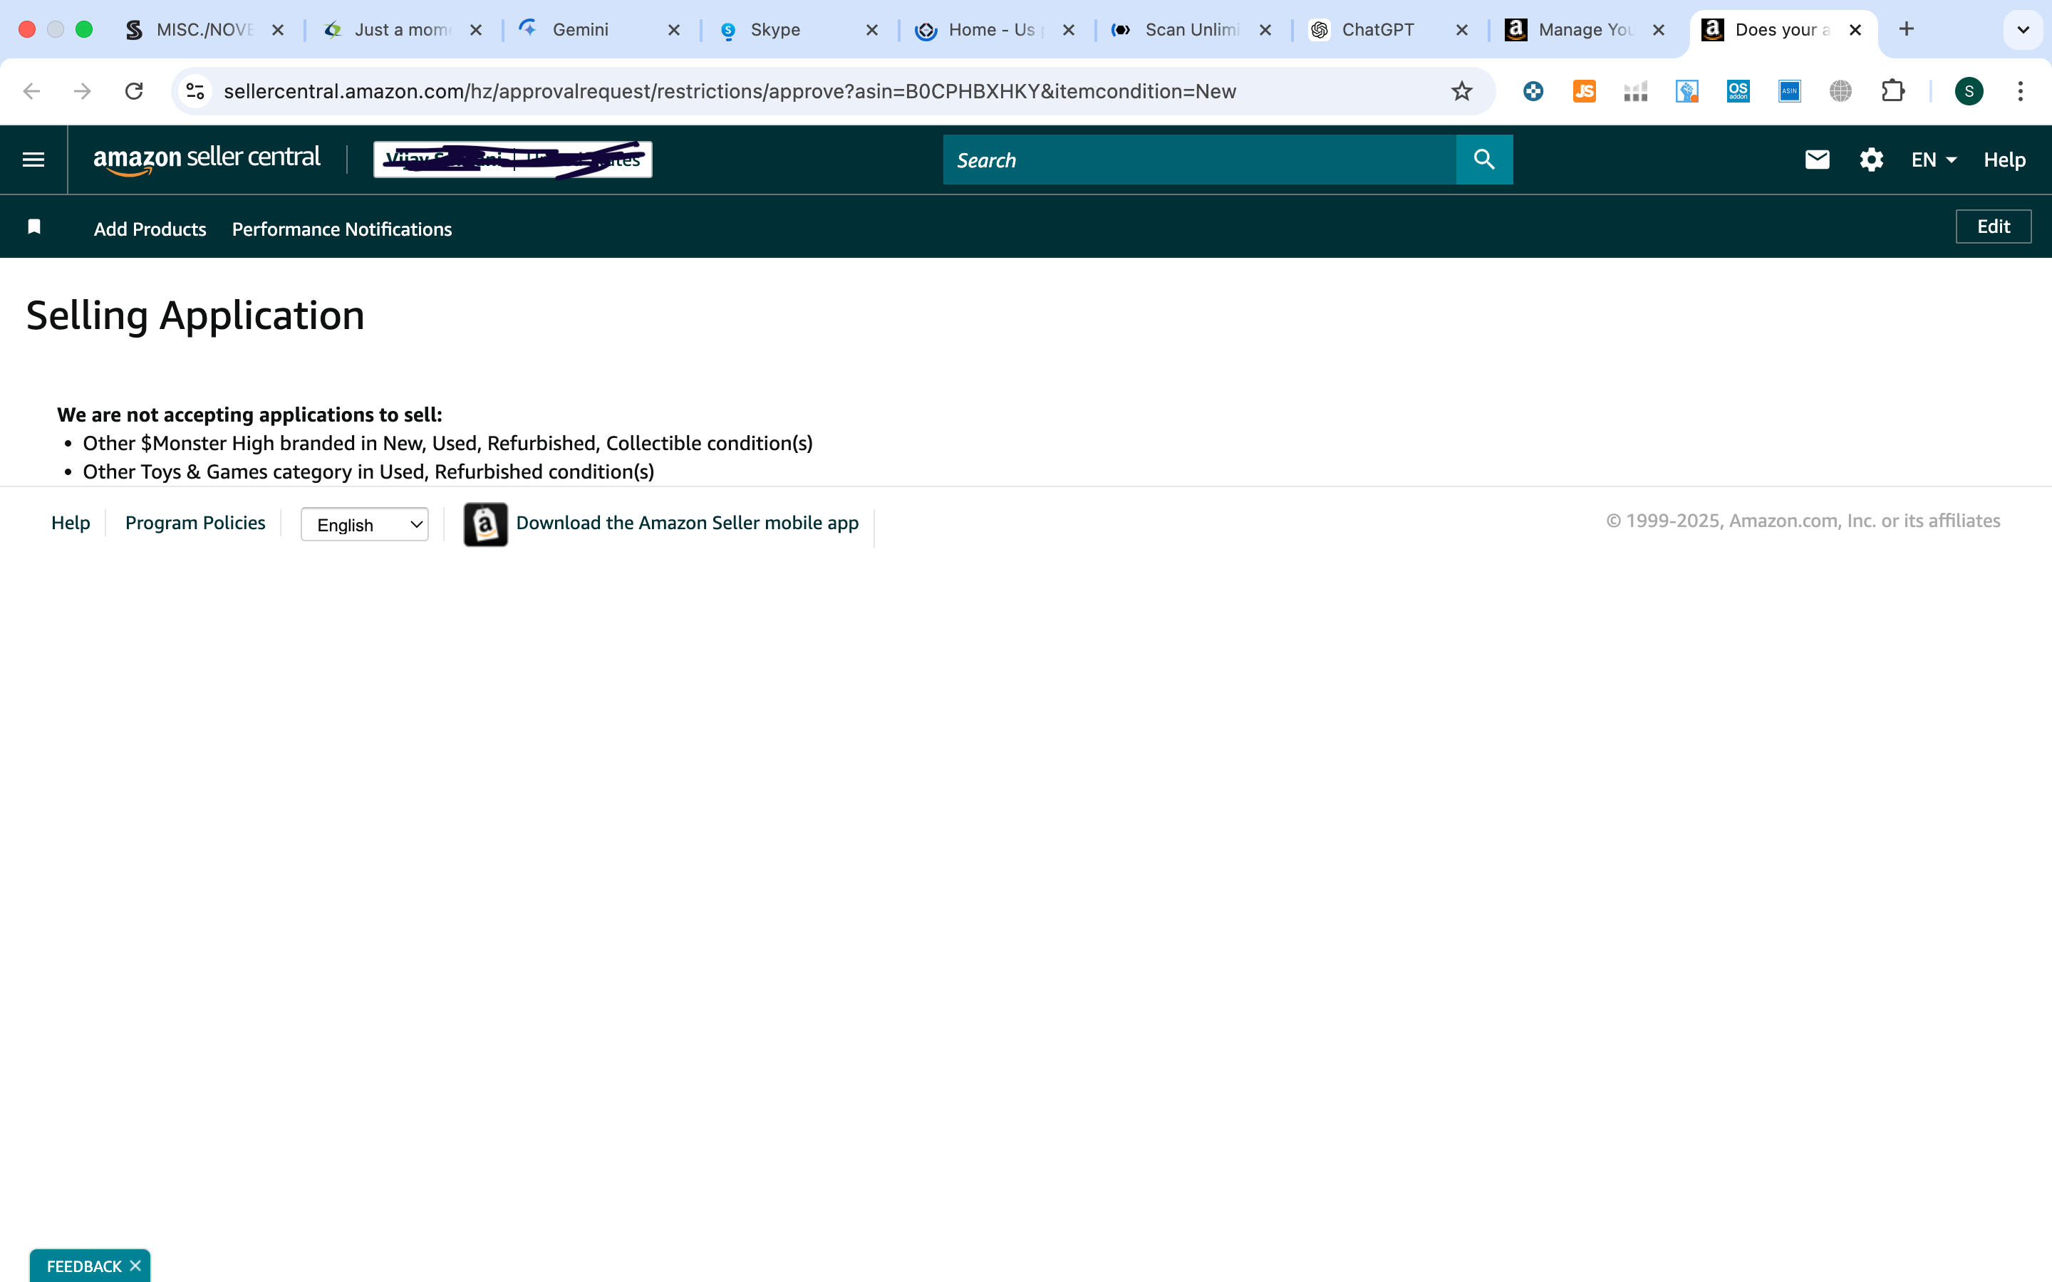Click the blue cross circle extension icon
This screenshot has height=1282, width=2052.
click(1533, 90)
